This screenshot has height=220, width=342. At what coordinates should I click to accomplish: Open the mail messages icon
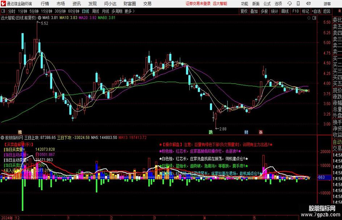pyautogui.click(x=308, y=4)
